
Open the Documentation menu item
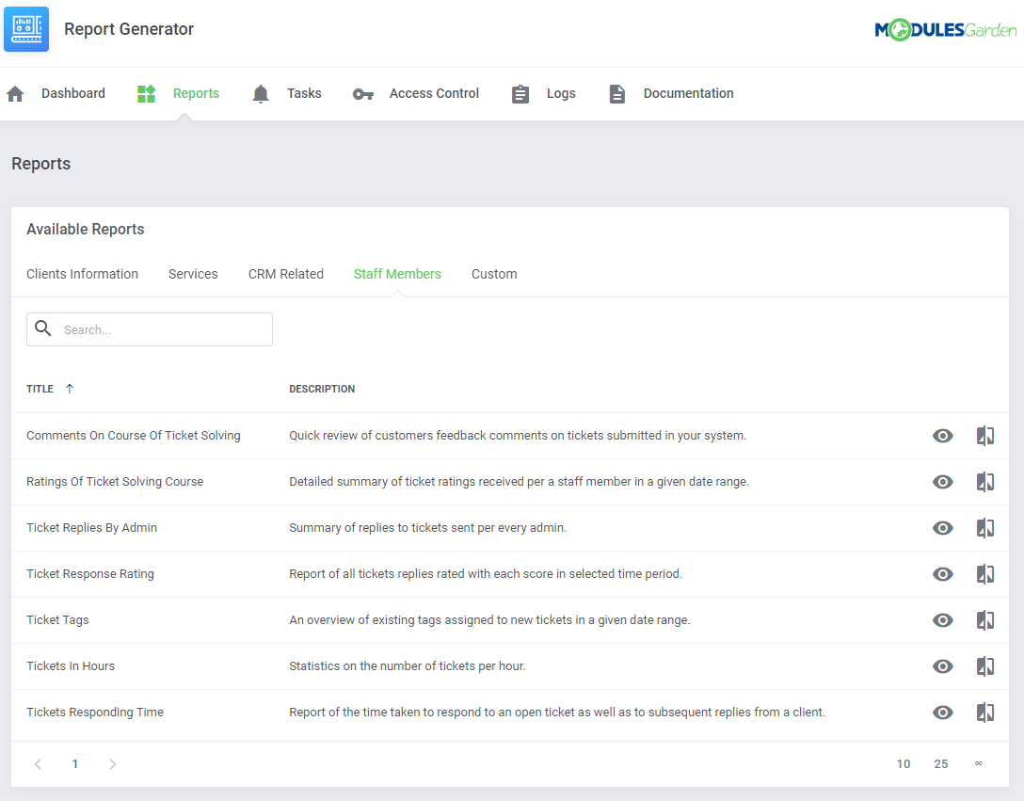point(688,93)
